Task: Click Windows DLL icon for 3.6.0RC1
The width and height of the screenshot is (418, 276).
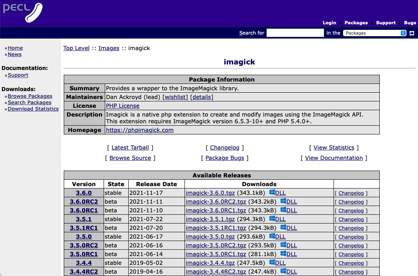Action: [283, 210]
